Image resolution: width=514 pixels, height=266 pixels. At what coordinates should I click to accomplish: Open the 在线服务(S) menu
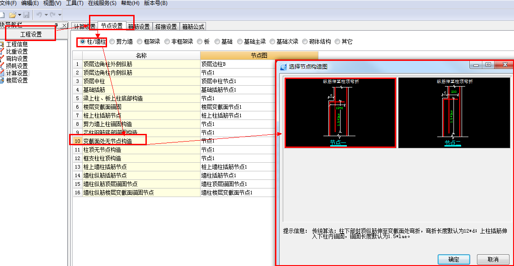click(102, 3)
